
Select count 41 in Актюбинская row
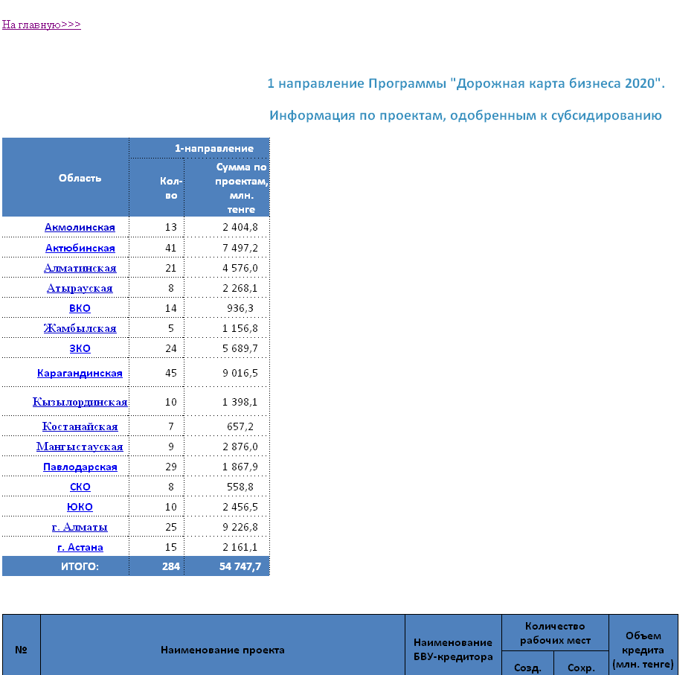(x=171, y=248)
